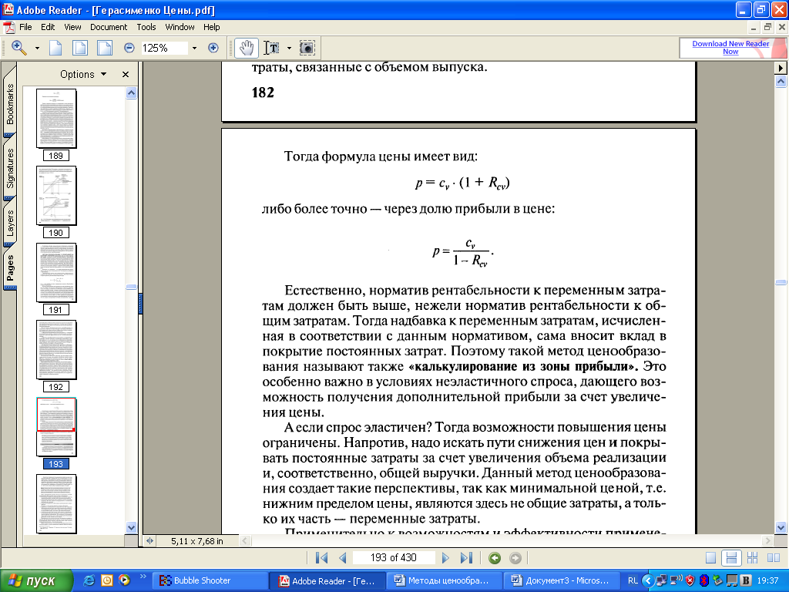Select page 189 thumbnail
The height and width of the screenshot is (592, 789).
(56, 118)
